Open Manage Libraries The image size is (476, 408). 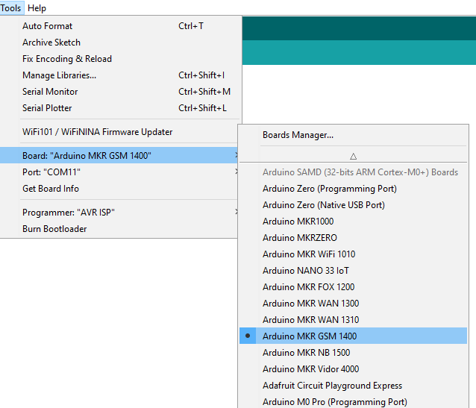tap(59, 75)
